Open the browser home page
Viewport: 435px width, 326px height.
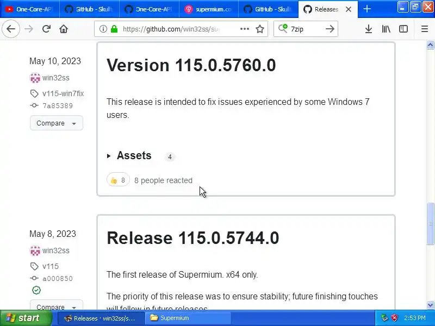tap(64, 29)
